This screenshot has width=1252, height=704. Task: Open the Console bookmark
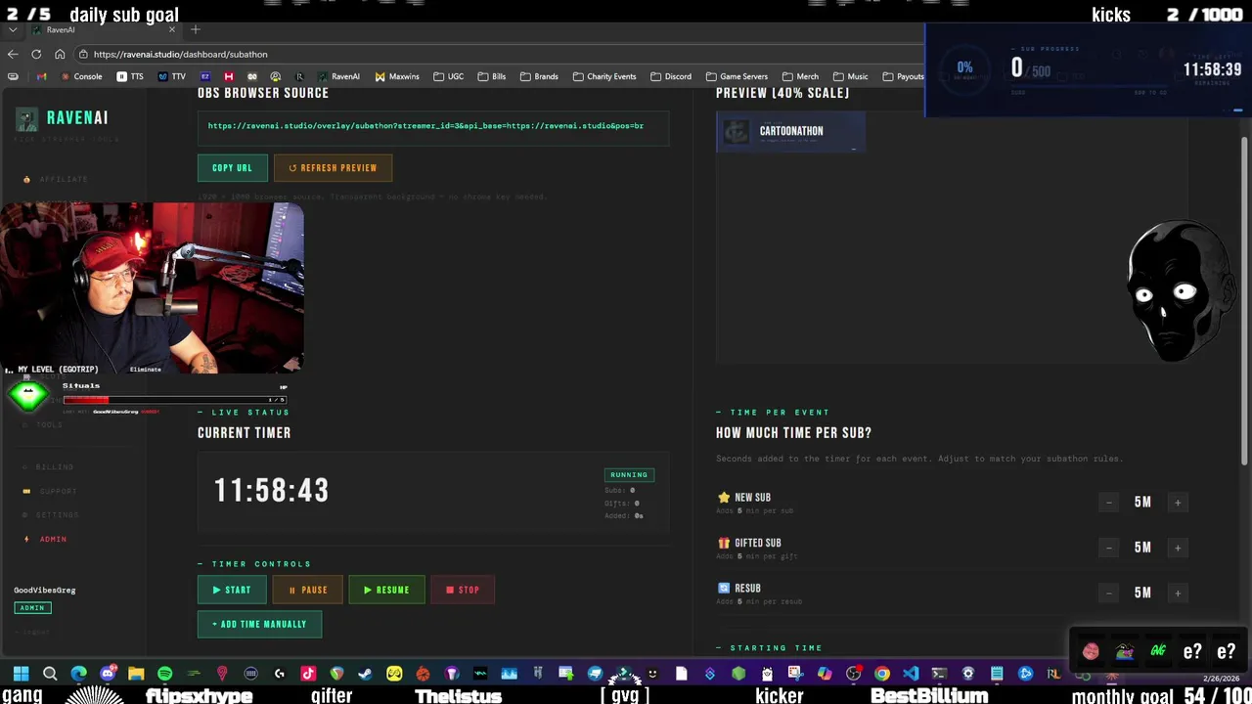coord(82,76)
